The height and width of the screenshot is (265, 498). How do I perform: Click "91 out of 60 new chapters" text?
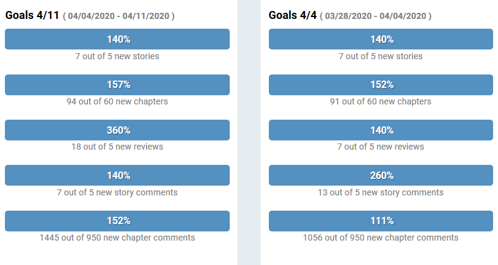point(381,101)
